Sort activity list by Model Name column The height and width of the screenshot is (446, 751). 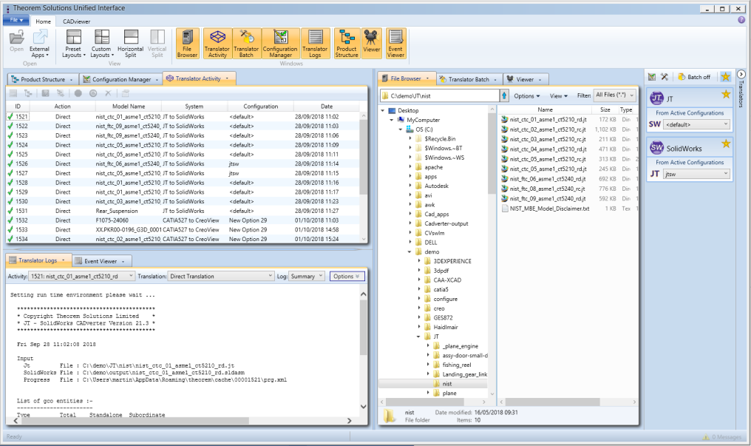(129, 107)
